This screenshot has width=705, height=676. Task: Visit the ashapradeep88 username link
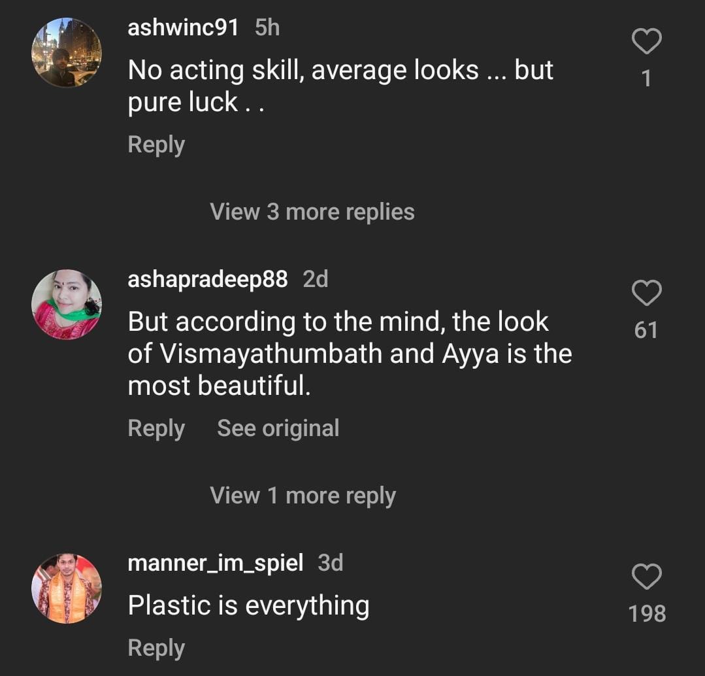point(207,279)
